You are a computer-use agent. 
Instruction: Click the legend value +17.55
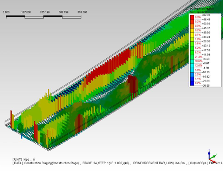click(x=206, y=50)
